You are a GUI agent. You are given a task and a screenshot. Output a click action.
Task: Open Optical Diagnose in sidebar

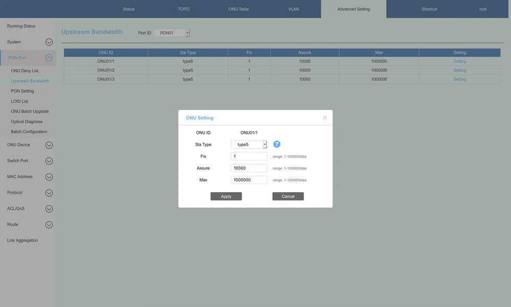coord(27,122)
